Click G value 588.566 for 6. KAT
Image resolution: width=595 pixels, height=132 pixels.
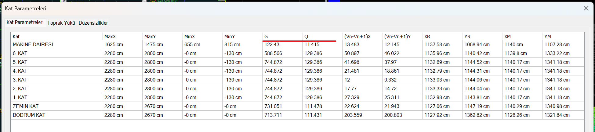click(273, 54)
